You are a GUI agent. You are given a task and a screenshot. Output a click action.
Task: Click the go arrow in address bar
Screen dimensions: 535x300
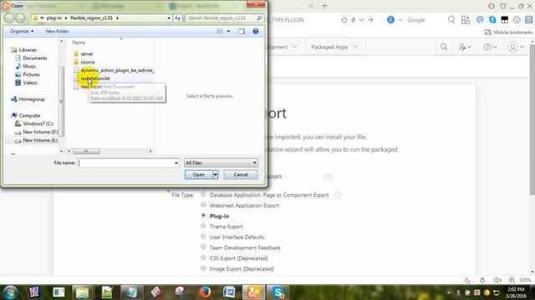pos(370,20)
